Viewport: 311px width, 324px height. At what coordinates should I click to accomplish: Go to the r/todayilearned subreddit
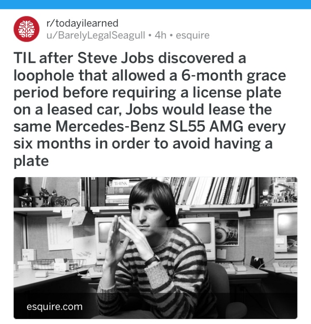coord(82,23)
